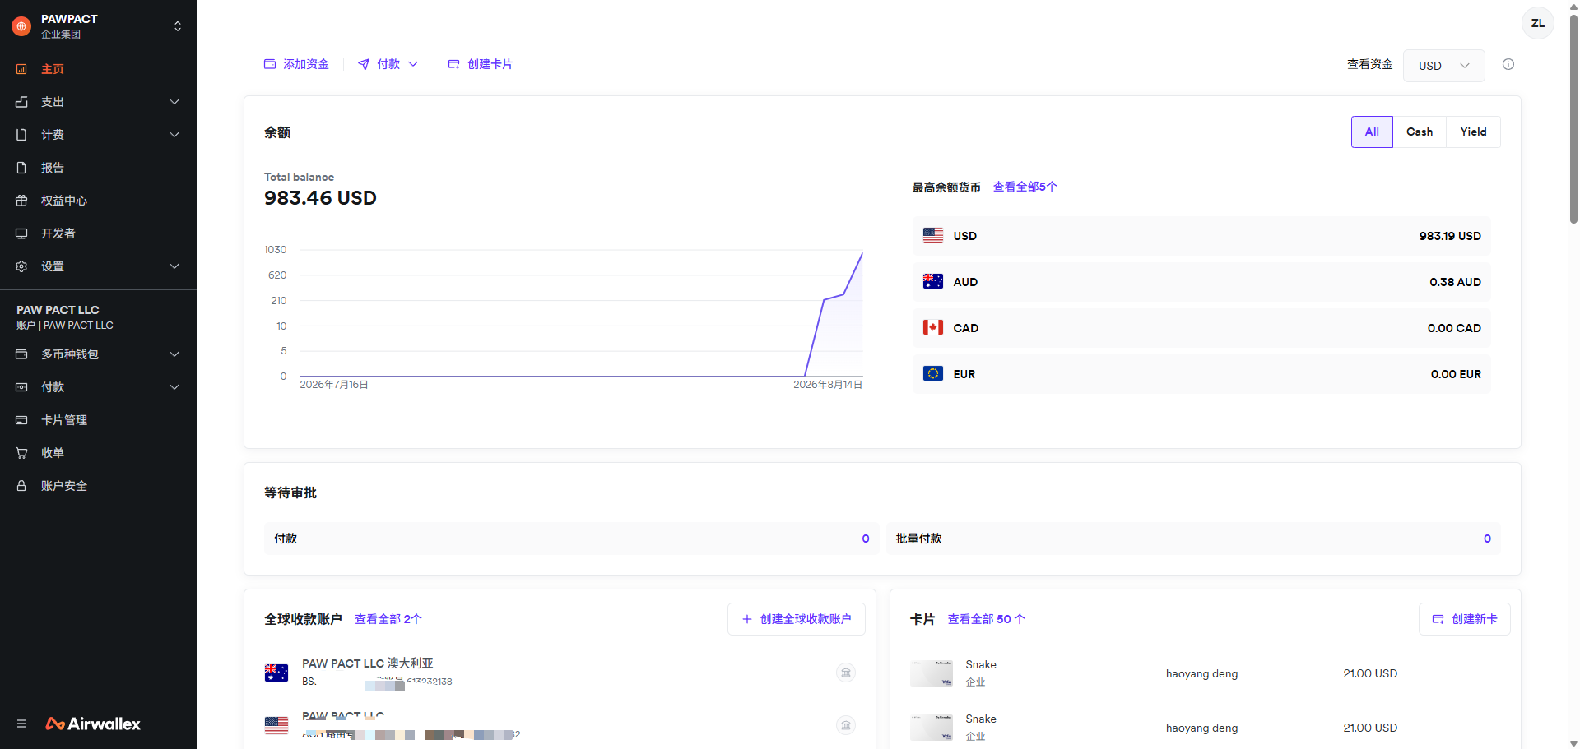Expand the 支出 menu chevron
This screenshot has height=749, width=1580.
[x=174, y=102]
